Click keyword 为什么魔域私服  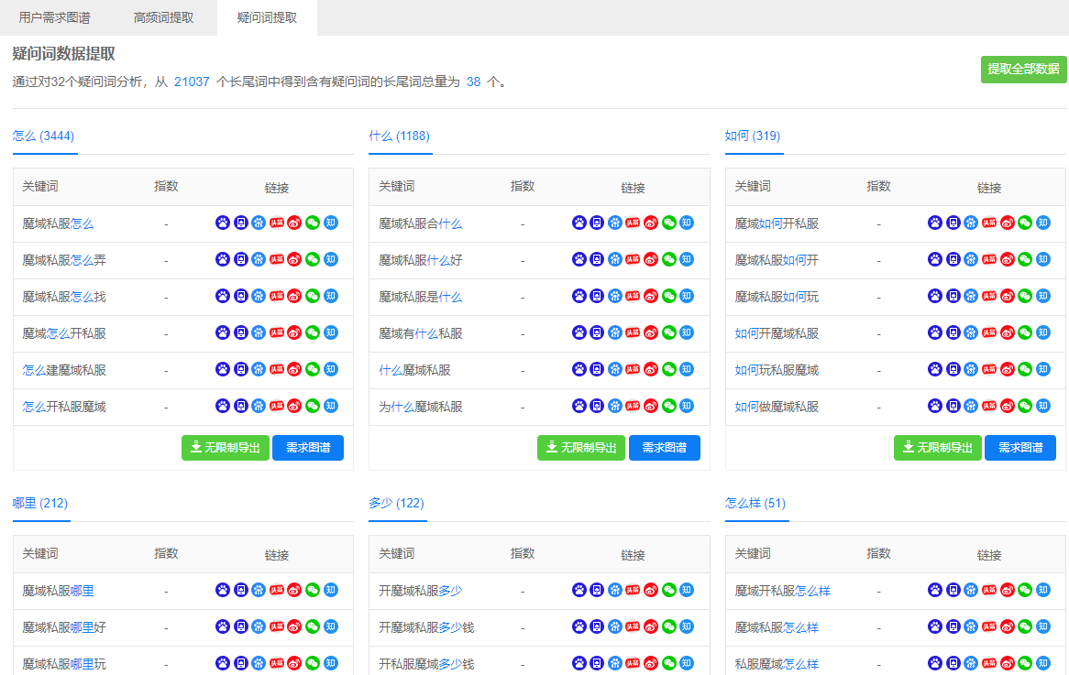pos(421,408)
